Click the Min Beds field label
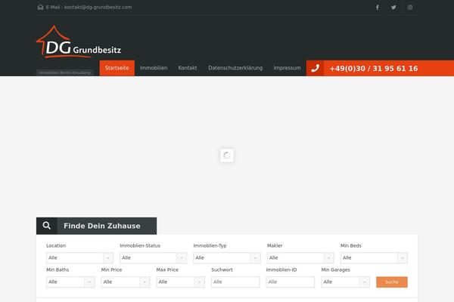The height and width of the screenshot is (302, 454). coord(351,245)
